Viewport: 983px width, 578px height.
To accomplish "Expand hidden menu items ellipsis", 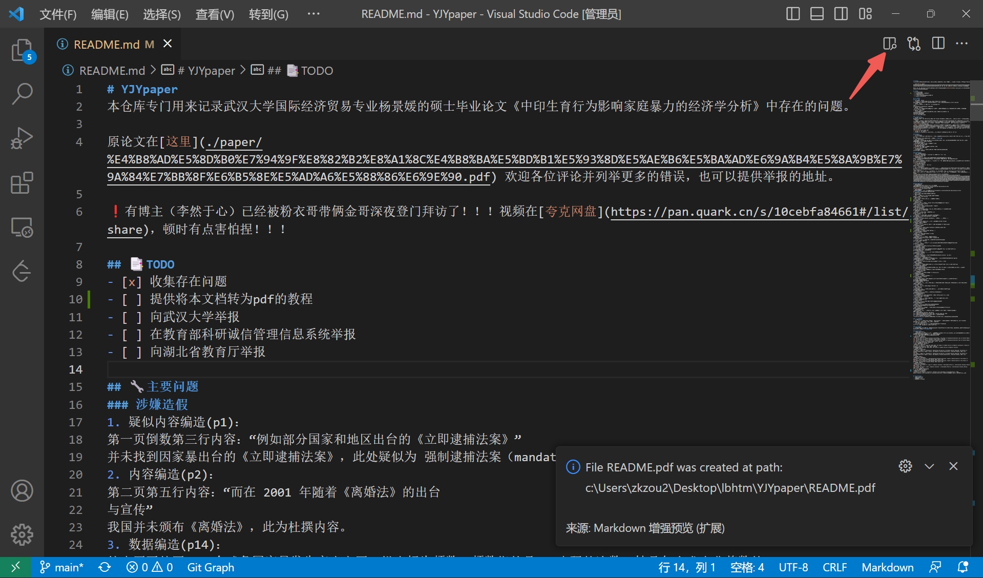I will (313, 14).
